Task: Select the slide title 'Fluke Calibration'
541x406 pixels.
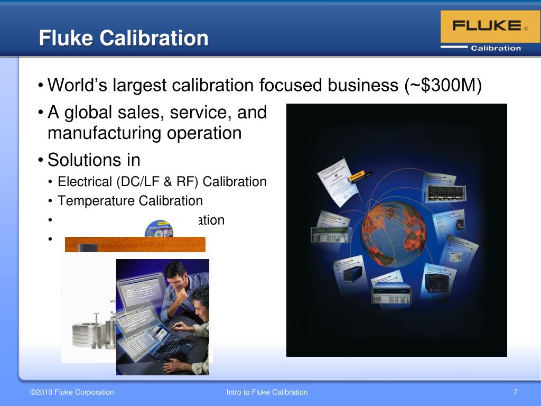Action: (x=124, y=38)
